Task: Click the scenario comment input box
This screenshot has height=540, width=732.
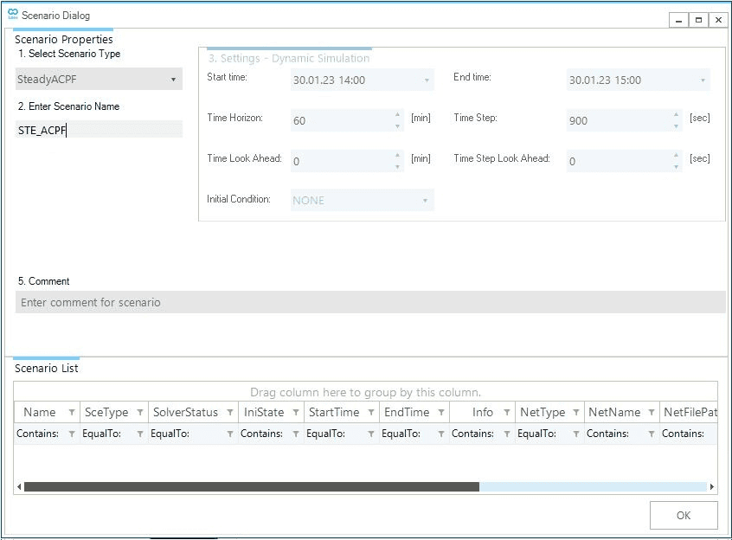Action: click(x=370, y=302)
